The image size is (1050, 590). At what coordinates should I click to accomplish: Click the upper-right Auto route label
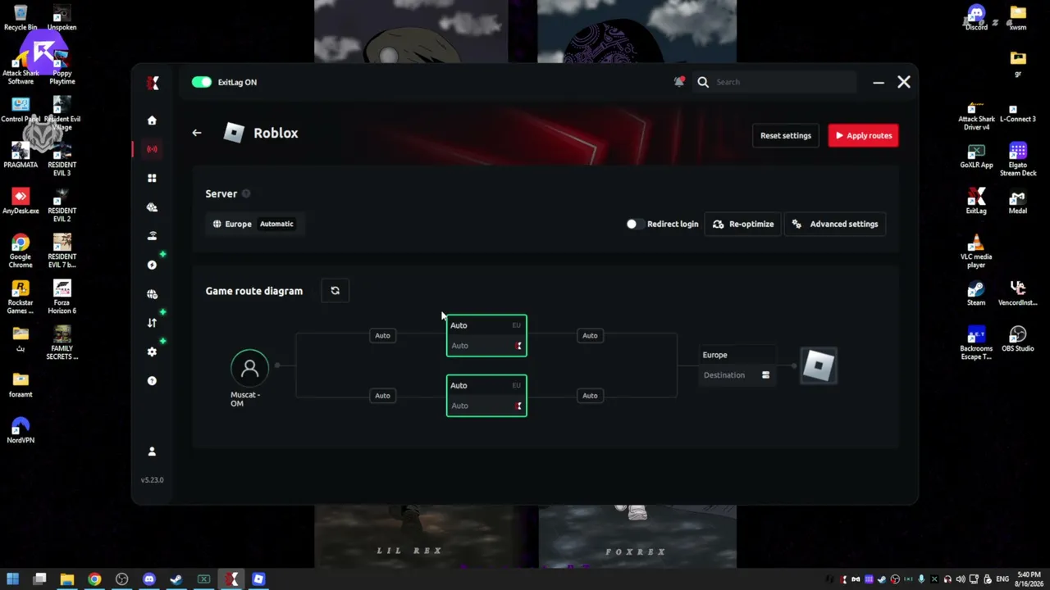pyautogui.click(x=590, y=335)
